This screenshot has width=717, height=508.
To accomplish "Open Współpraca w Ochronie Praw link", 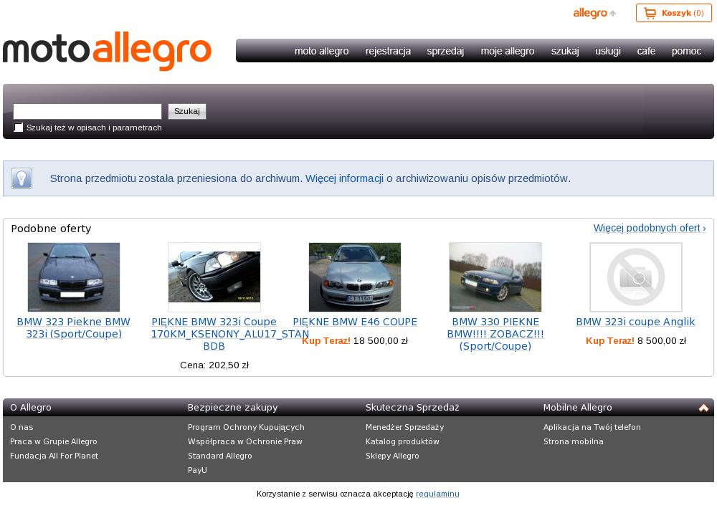I will coord(244,441).
